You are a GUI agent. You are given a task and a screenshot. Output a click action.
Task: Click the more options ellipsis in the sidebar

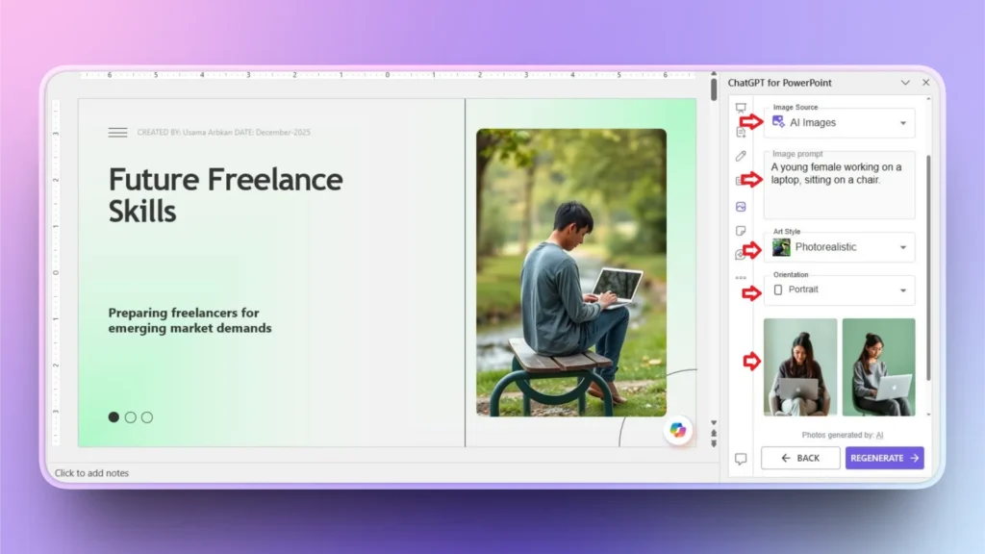pos(741,276)
